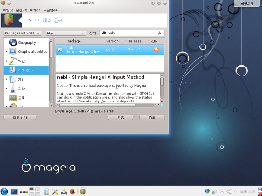Click the description scroll down arrow
The height and width of the screenshot is (196, 262).
pyautogui.click(x=162, y=101)
